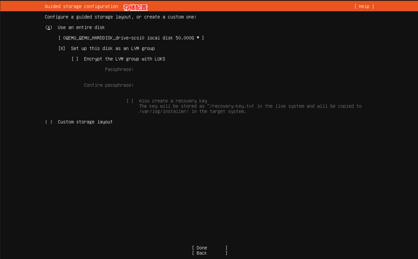Choose the Custom storage layout radio button
The height and width of the screenshot is (259, 418).
pos(49,122)
